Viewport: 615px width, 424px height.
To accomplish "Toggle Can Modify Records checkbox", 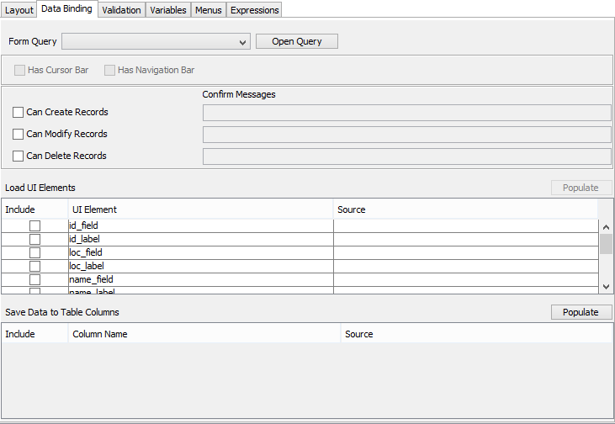I will point(19,135).
